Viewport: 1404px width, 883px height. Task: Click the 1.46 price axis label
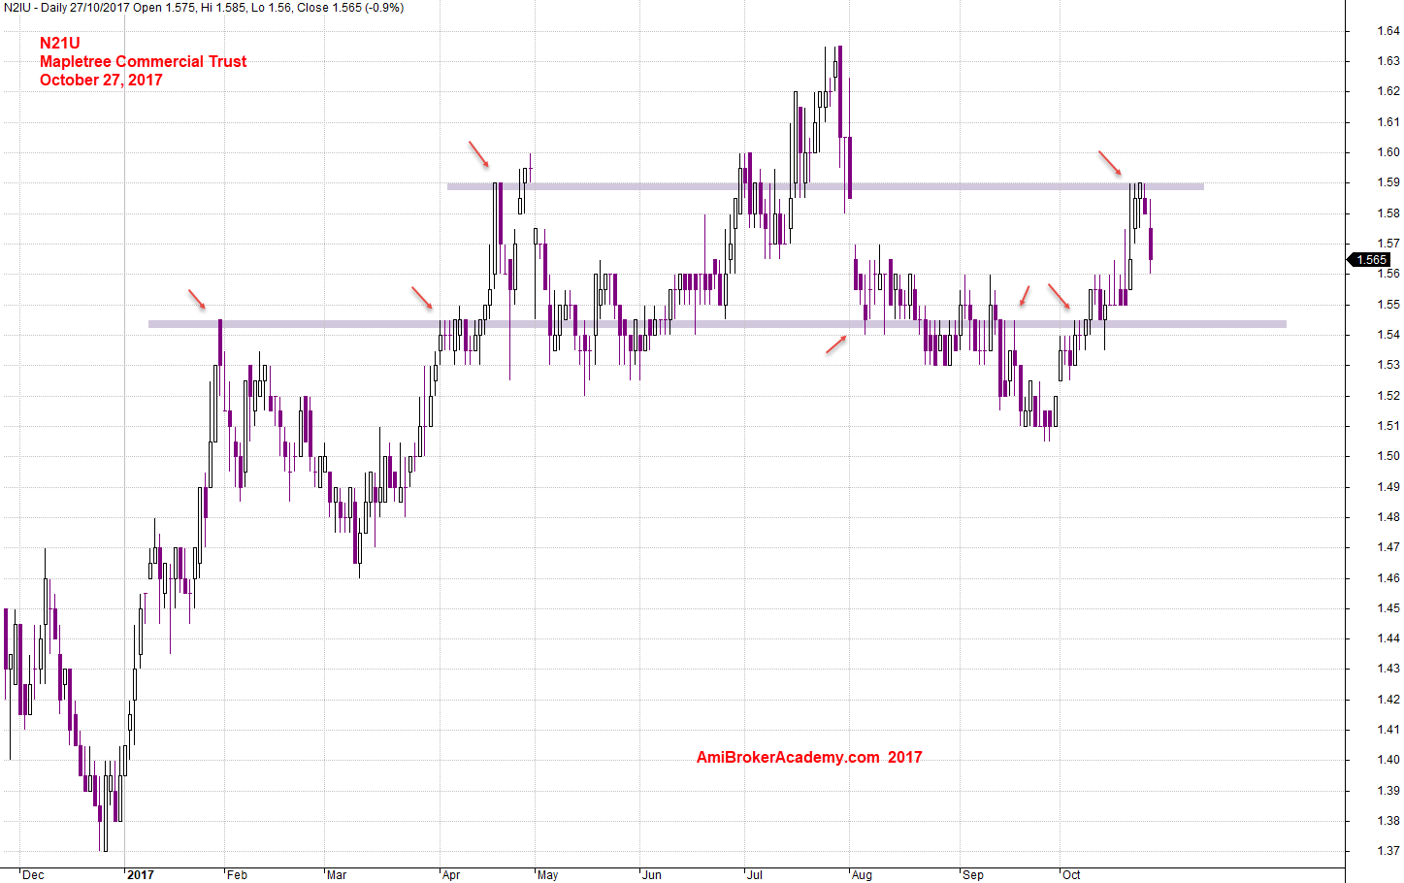[1388, 578]
